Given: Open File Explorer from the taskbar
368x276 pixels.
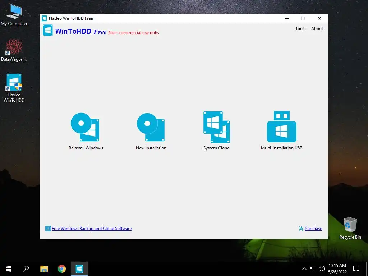Looking at the screenshot, I should pos(44,269).
